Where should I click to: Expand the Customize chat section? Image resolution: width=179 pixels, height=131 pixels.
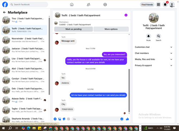(154, 47)
